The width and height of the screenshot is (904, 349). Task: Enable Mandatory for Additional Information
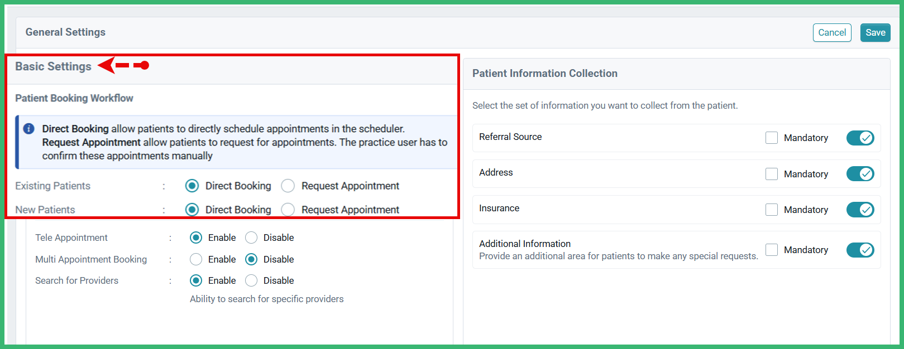(772, 250)
